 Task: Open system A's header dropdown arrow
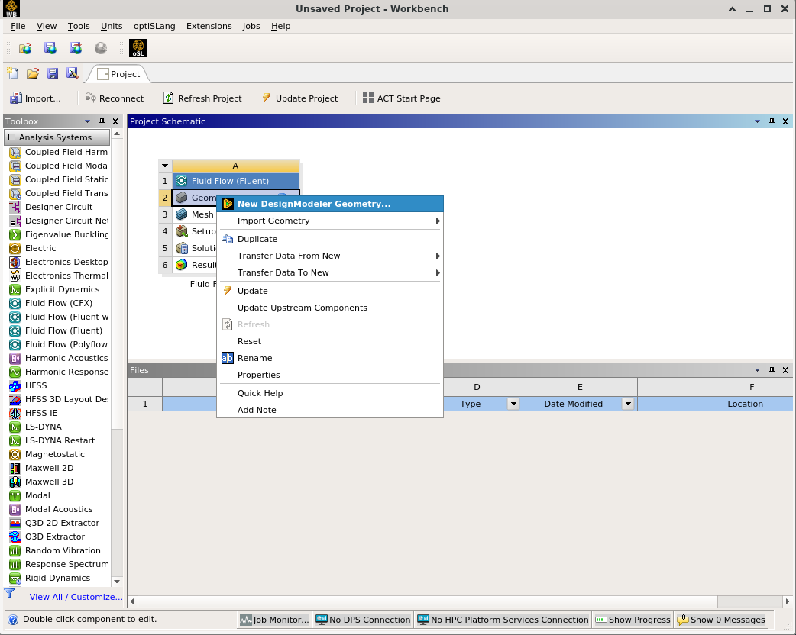point(165,166)
